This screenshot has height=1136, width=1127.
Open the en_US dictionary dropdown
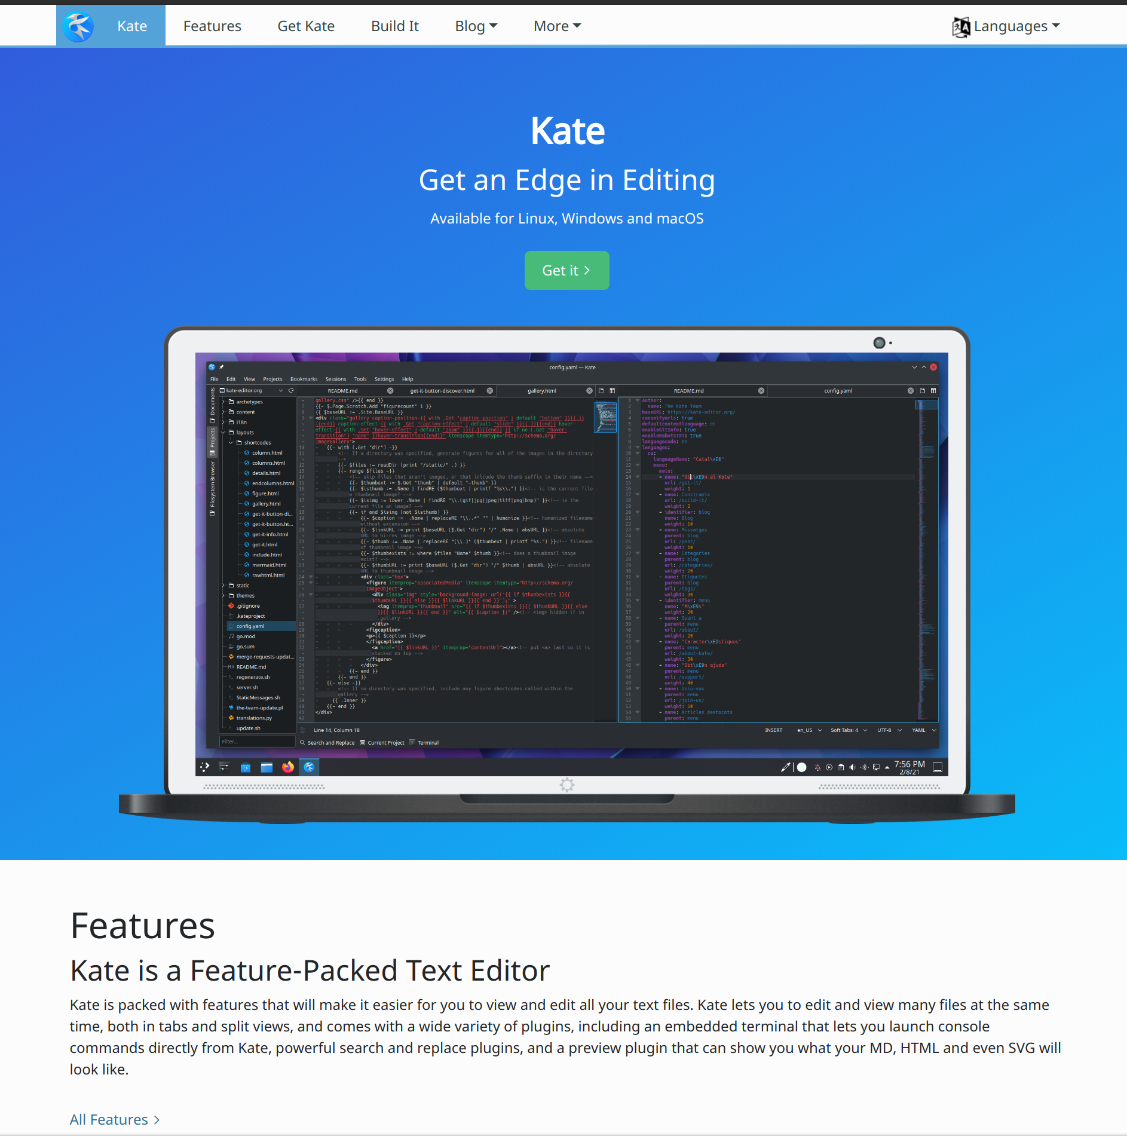tap(809, 730)
